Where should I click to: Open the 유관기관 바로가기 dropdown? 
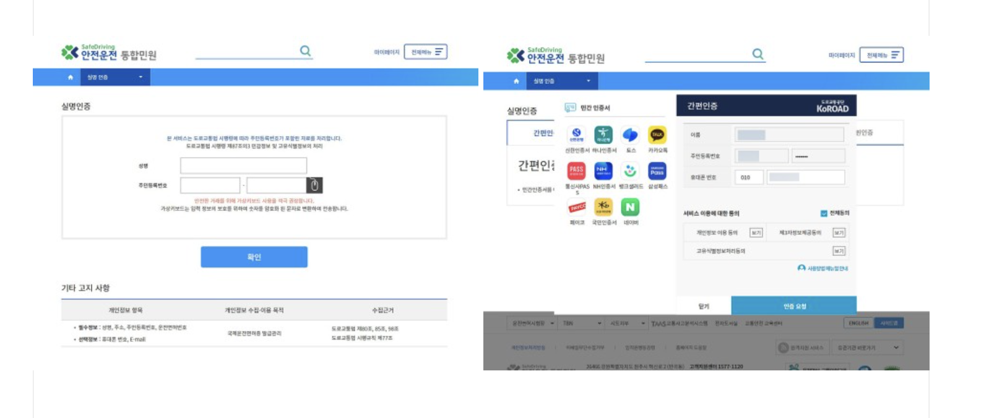coord(866,348)
